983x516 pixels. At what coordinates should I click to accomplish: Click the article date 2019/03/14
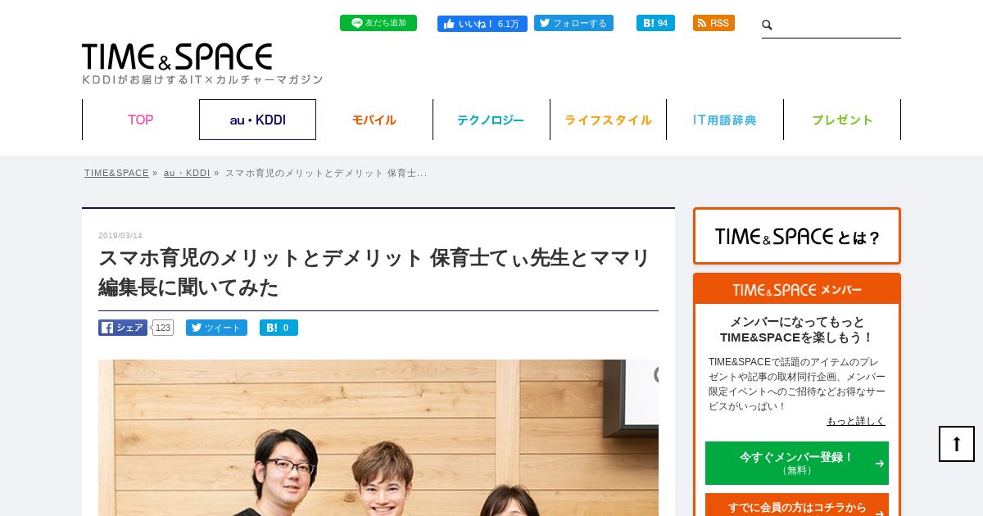120,236
